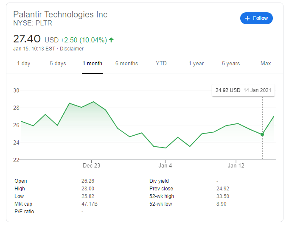This screenshot has height=226, width=289.
Task: Click the Follow button
Action: [256, 18]
